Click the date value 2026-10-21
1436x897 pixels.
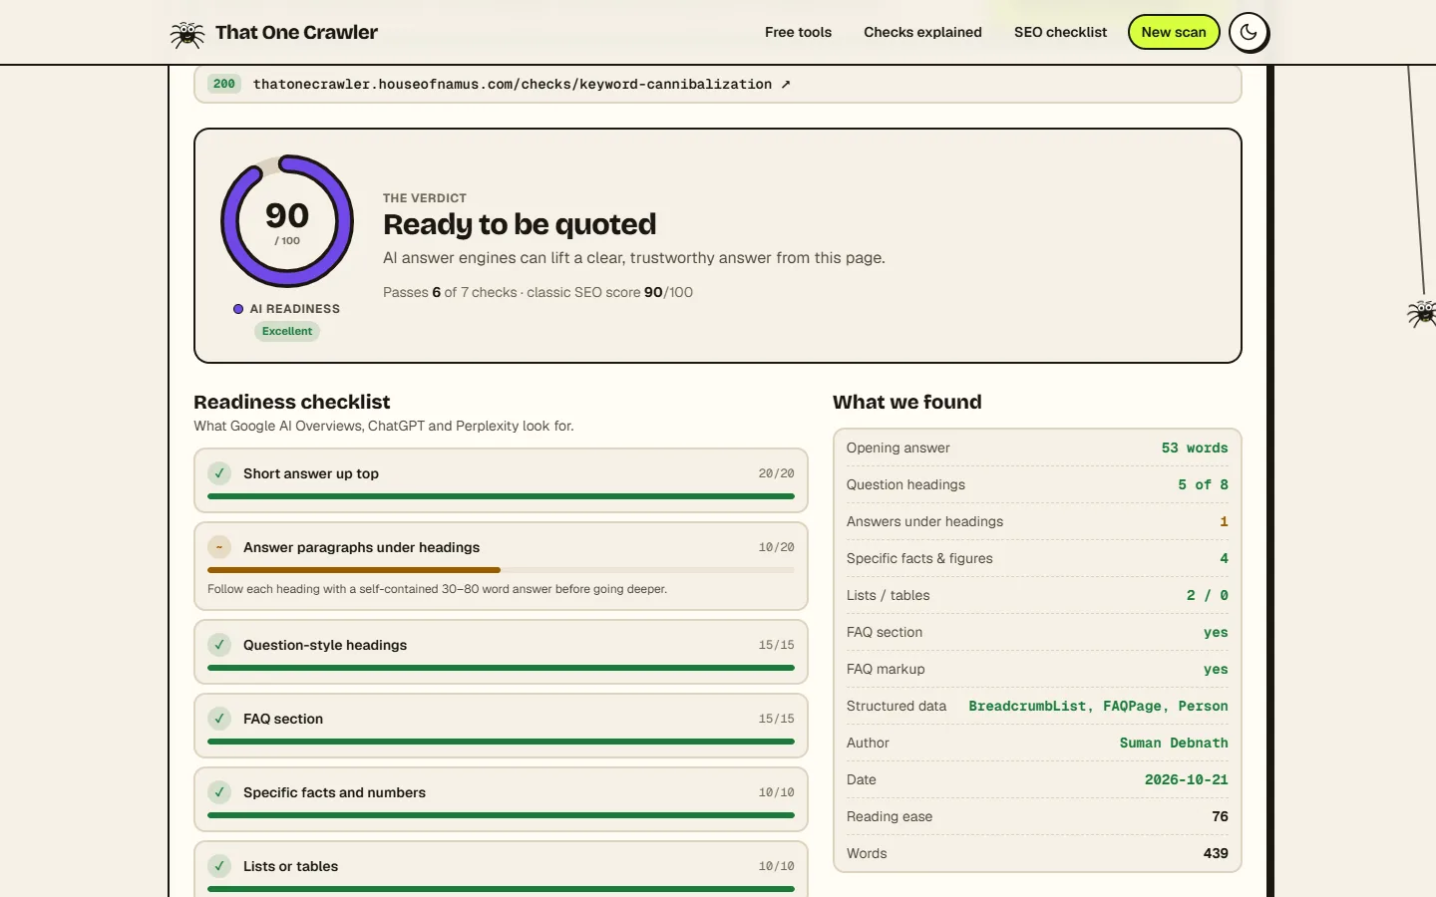1187,780
